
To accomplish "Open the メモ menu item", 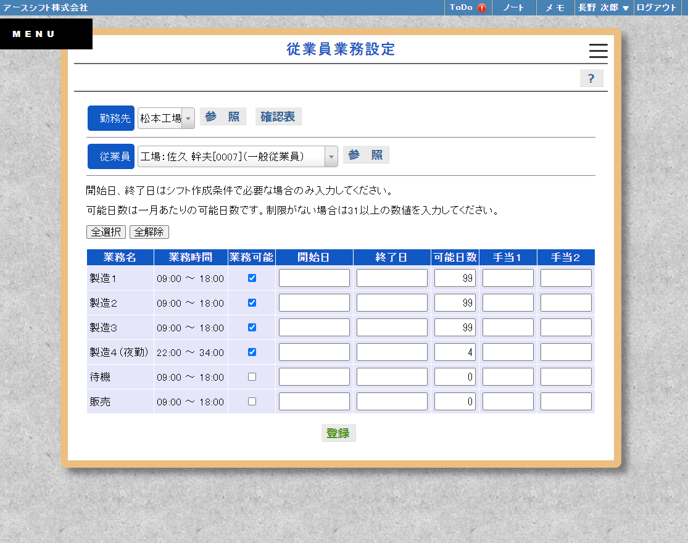I will [555, 7].
